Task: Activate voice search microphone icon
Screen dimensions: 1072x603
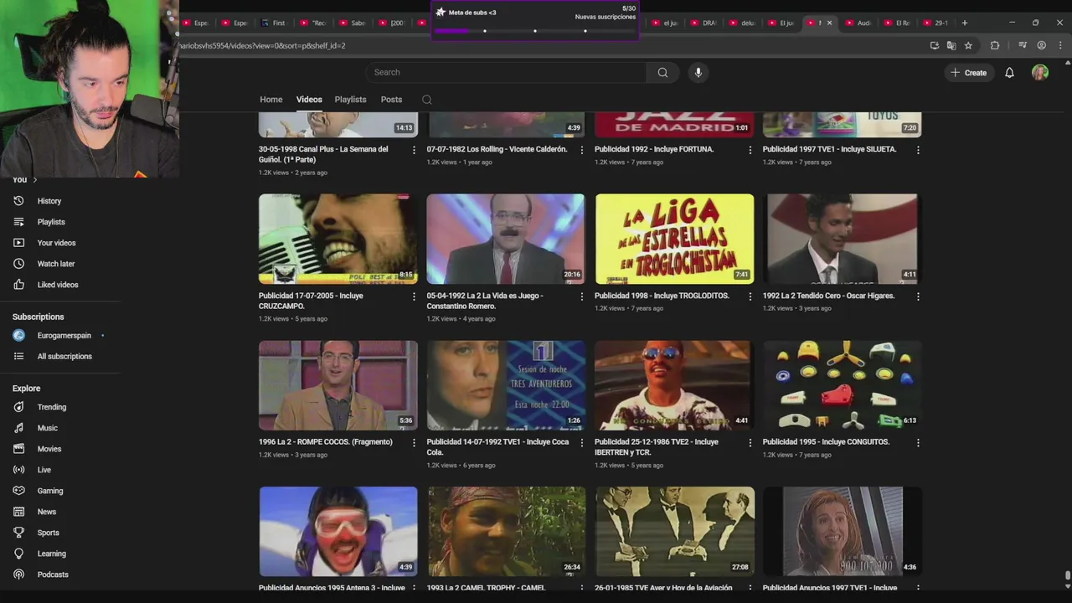Action: coord(698,72)
